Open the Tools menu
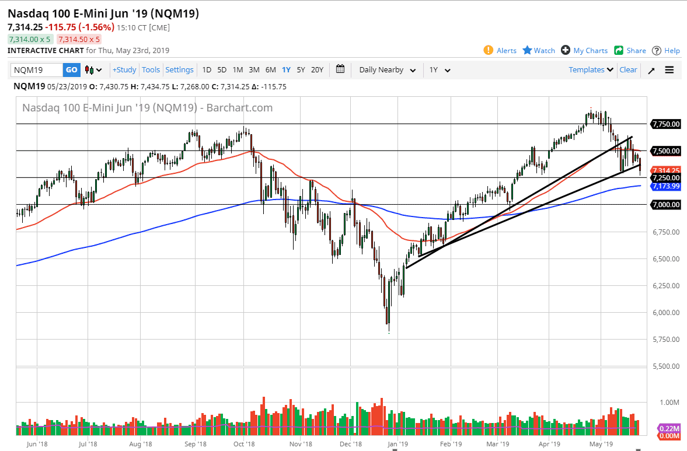This screenshot has height=451, width=687. pyautogui.click(x=151, y=70)
